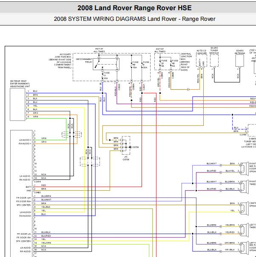Click the 'YEL/RED' wire label
Image resolution: width=256 pixels, height=257 pixels.
click(230, 232)
